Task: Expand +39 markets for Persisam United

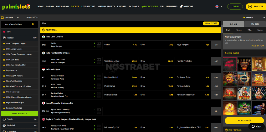Action: pyautogui.click(x=216, y=77)
